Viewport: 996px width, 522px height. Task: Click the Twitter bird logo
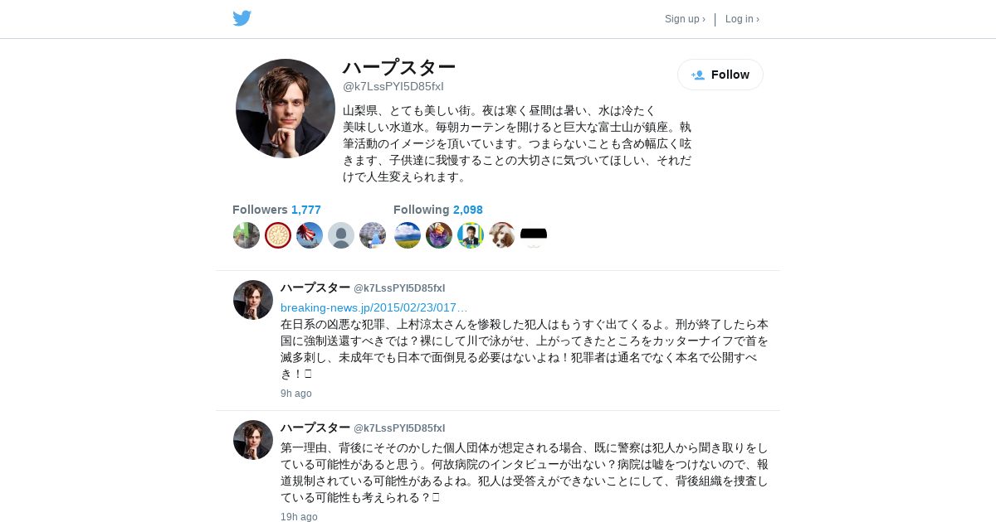tap(242, 18)
